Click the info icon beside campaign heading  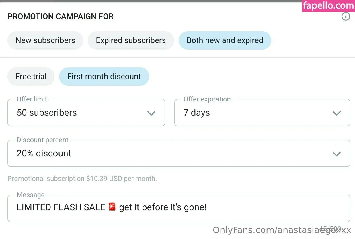click(346, 17)
